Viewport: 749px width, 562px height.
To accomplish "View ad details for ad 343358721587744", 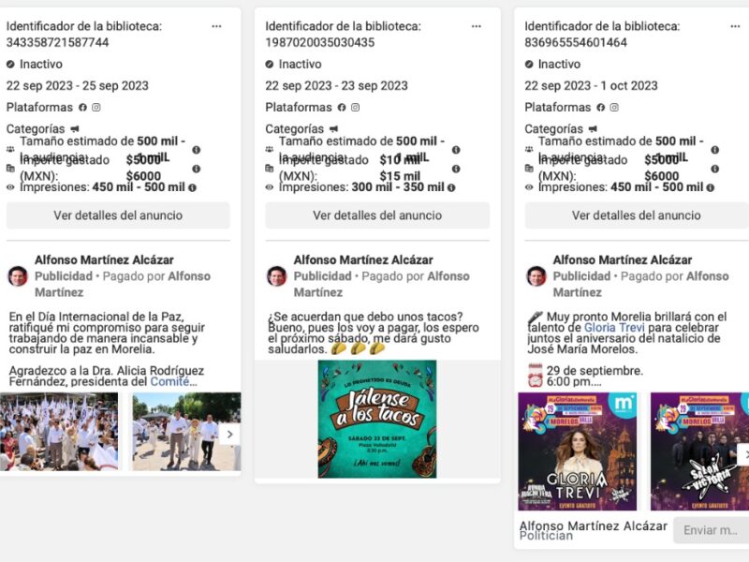I will (x=118, y=215).
